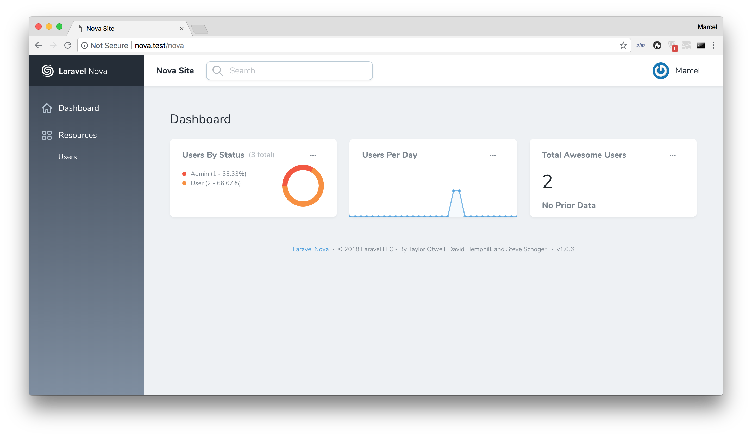Open Users By Status options ellipsis
The height and width of the screenshot is (437, 752).
coord(313,155)
